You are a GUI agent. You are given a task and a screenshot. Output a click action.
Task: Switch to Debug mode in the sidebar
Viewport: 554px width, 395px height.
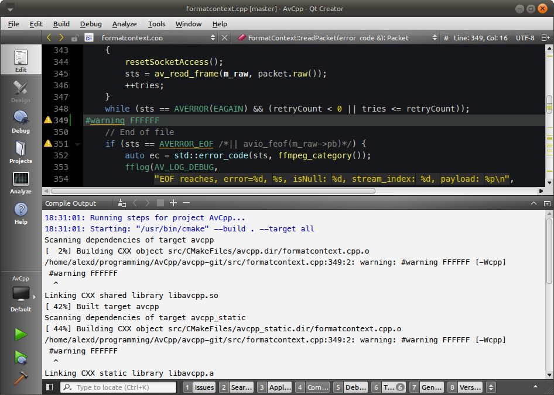click(21, 122)
